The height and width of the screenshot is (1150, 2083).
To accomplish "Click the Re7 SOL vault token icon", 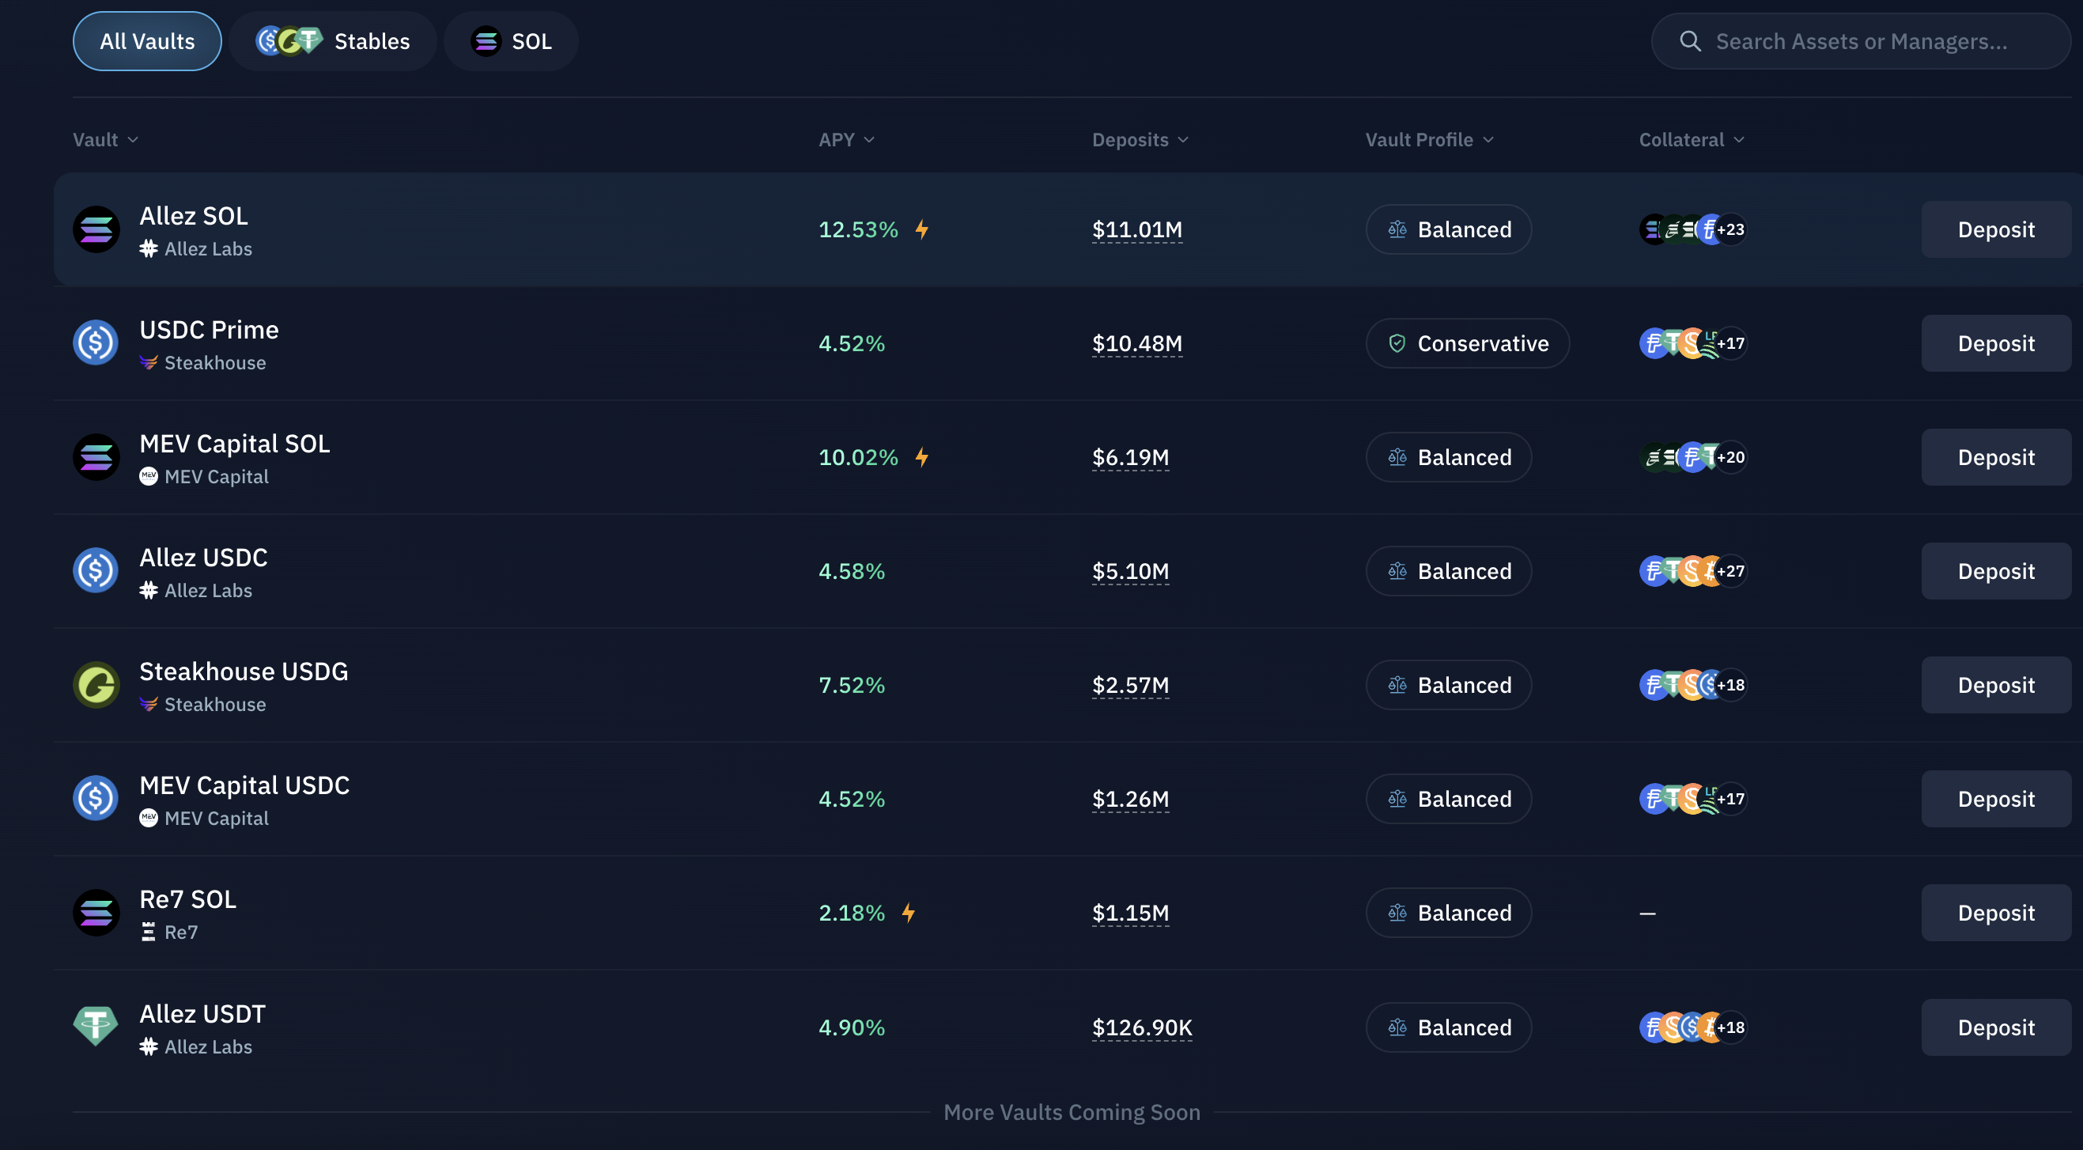I will (96, 913).
